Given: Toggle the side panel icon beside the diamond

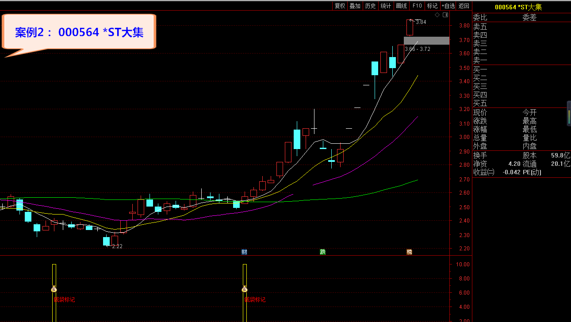Looking at the screenshot, I should [x=445, y=15].
